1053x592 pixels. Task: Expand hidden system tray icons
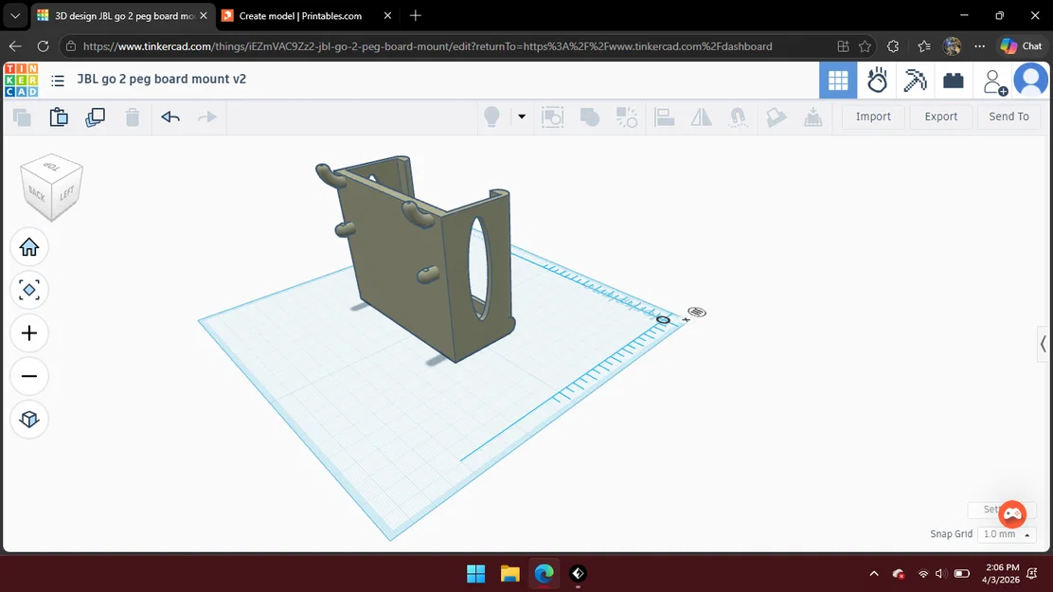(874, 574)
